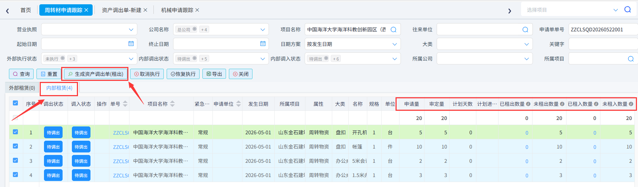Expand the 内部调入状态 dropdown
638x187 pixels.
click(394, 59)
